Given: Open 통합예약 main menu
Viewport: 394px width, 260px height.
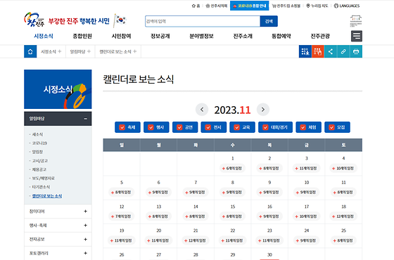Looking at the screenshot, I should click(281, 36).
